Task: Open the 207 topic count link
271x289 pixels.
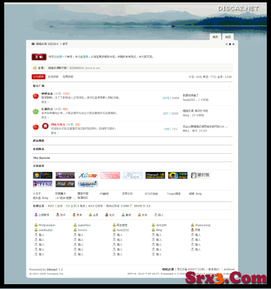Action: pos(166,114)
